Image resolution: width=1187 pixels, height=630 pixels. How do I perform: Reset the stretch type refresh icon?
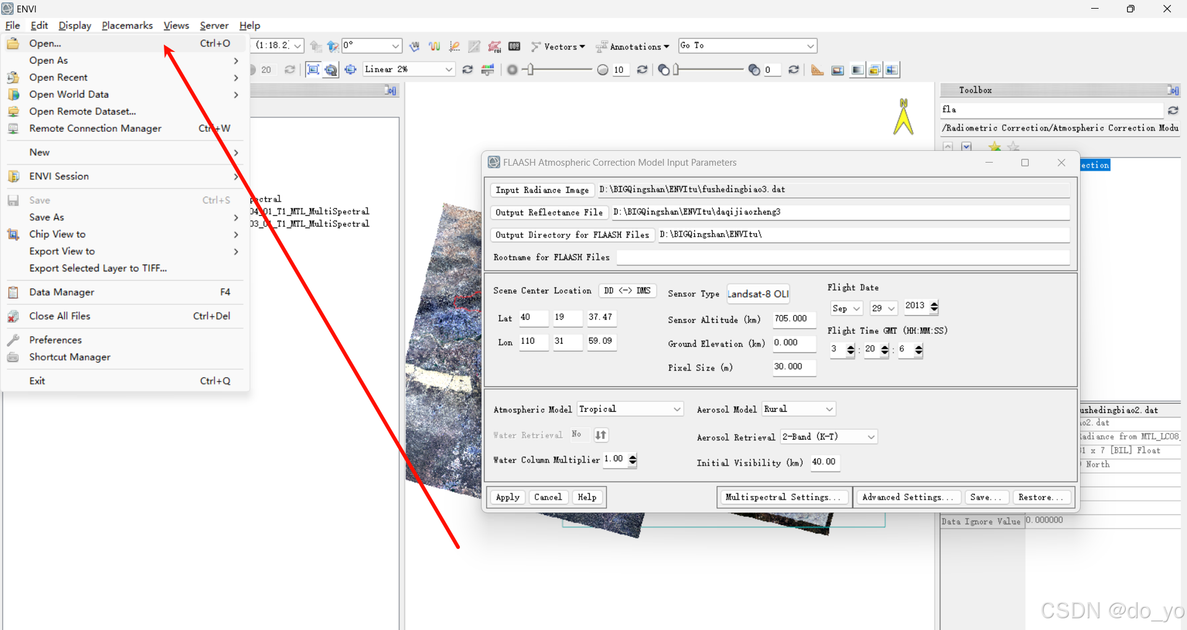click(x=468, y=69)
